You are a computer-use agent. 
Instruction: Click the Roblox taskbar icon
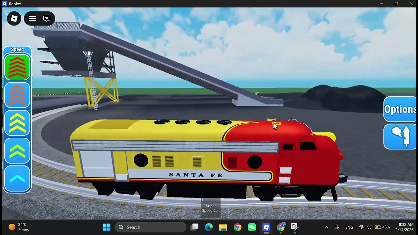pos(266,227)
